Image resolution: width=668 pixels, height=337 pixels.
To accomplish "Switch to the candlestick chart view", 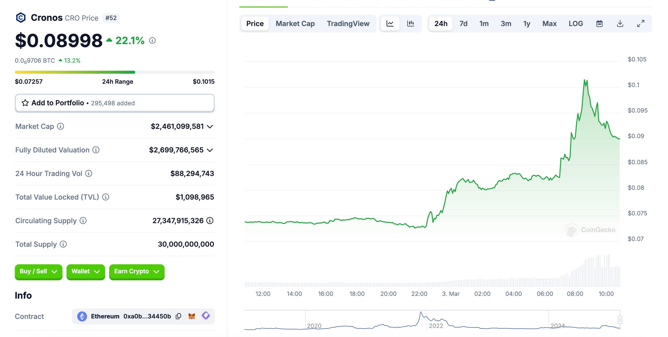I will (x=411, y=24).
